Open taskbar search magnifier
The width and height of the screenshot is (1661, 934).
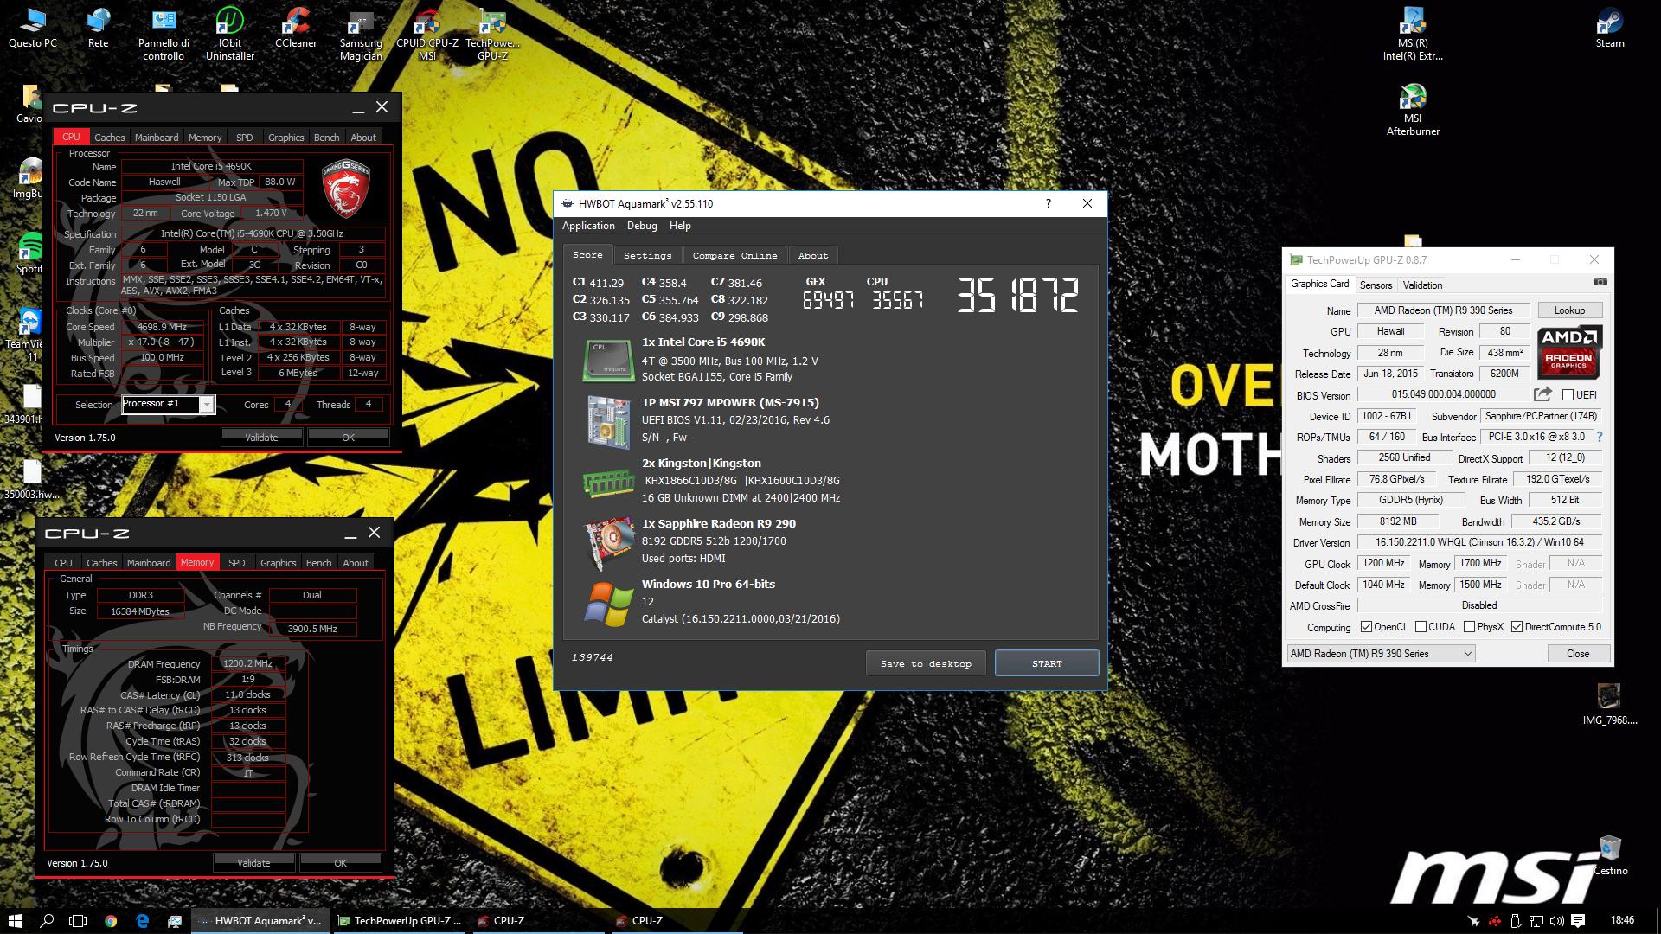click(x=47, y=921)
